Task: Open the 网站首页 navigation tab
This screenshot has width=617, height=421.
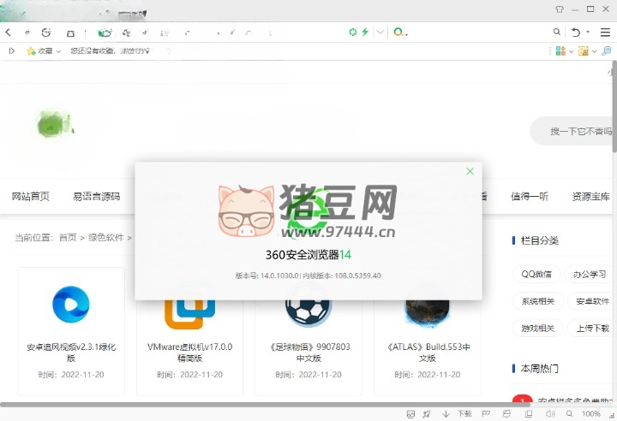Action: coord(31,196)
